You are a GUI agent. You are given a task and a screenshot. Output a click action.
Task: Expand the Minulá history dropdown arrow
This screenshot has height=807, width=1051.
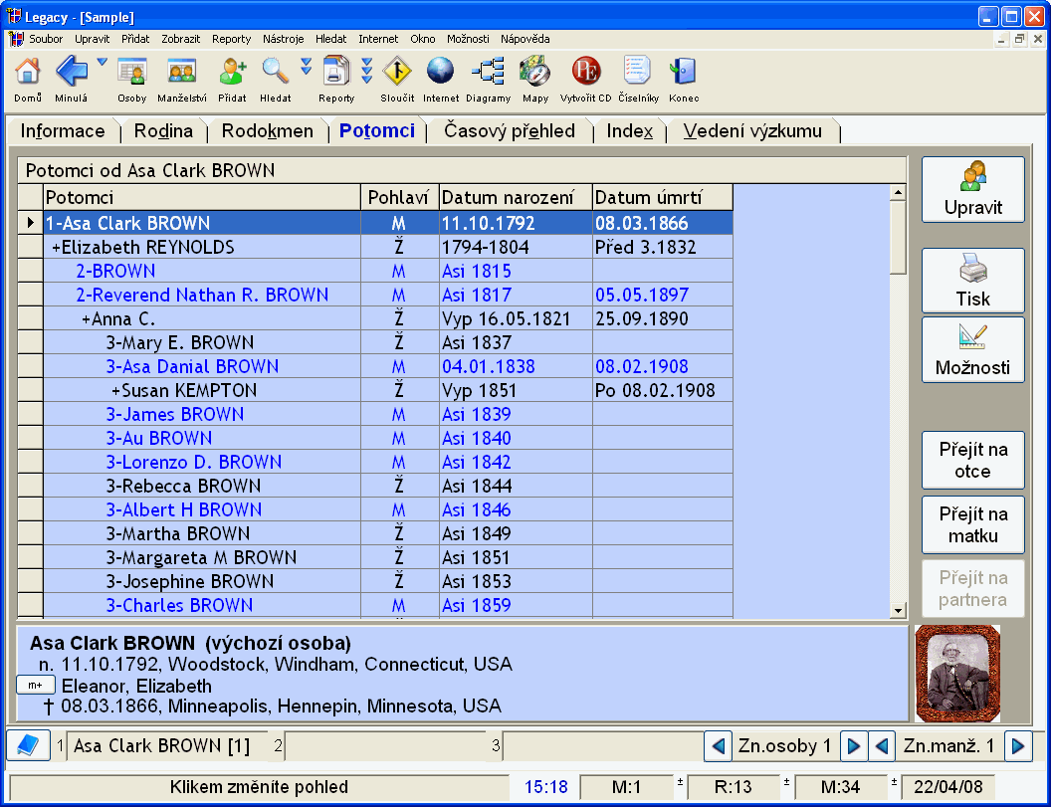pyautogui.click(x=103, y=64)
